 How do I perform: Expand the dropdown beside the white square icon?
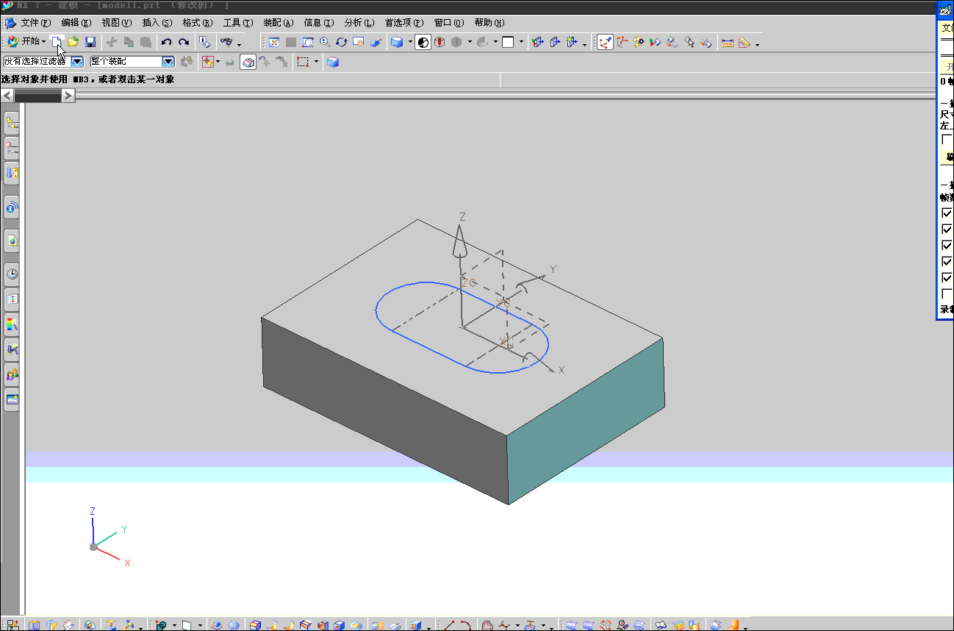(522, 42)
